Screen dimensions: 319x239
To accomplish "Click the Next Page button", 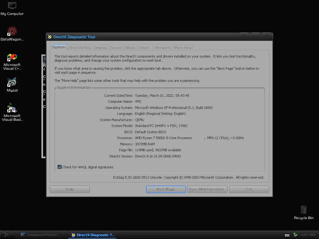I will click(166, 189).
